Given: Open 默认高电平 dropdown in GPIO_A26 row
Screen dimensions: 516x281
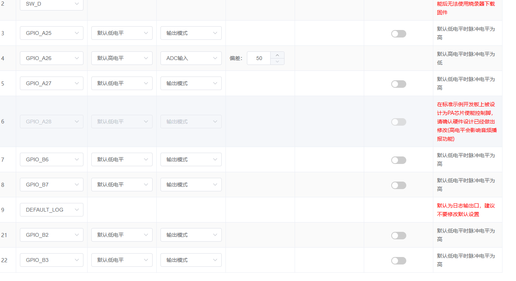Looking at the screenshot, I should pos(122,58).
